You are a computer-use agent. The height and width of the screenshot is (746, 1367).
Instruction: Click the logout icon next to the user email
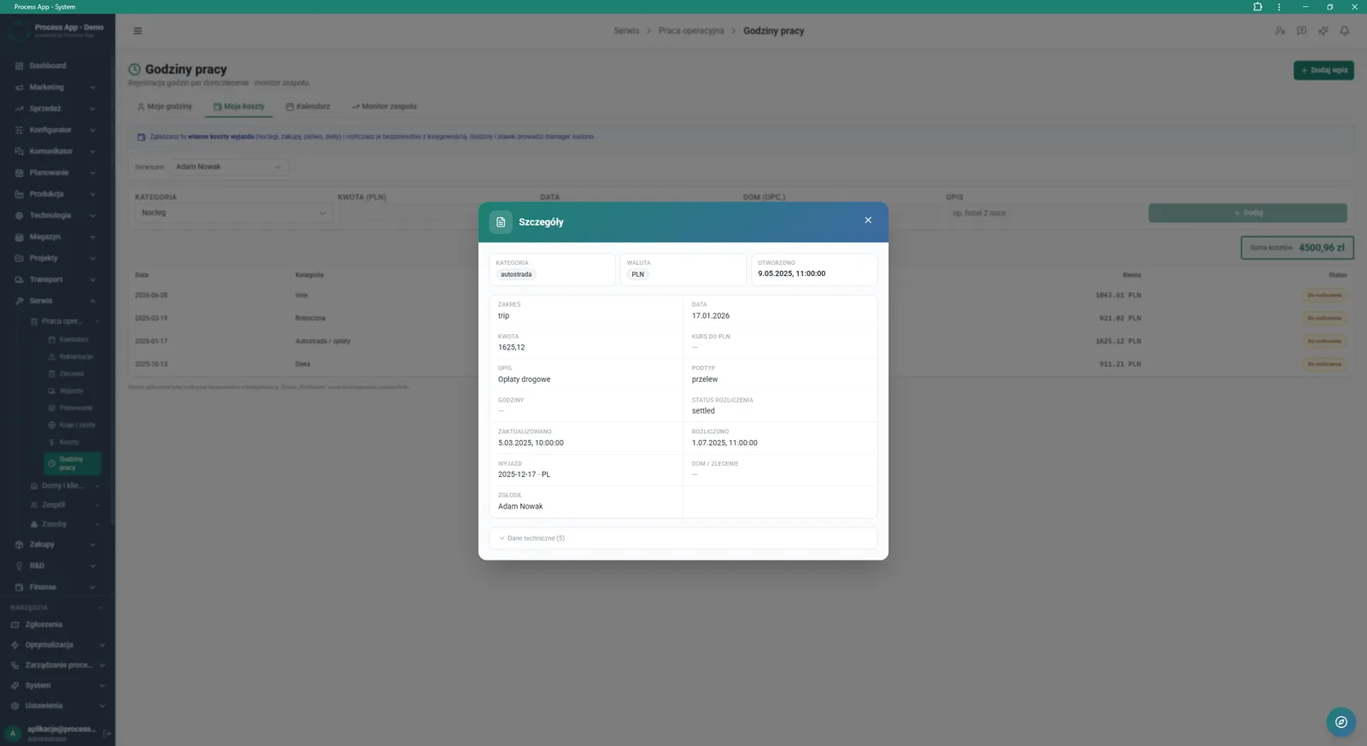[x=107, y=733]
